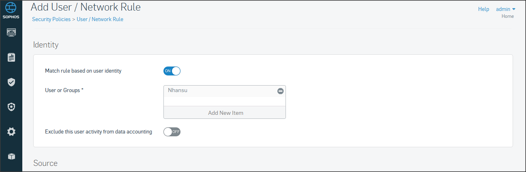This screenshot has width=526, height=172.
Task: Open the reports chart sidebar icon
Action: point(11,57)
